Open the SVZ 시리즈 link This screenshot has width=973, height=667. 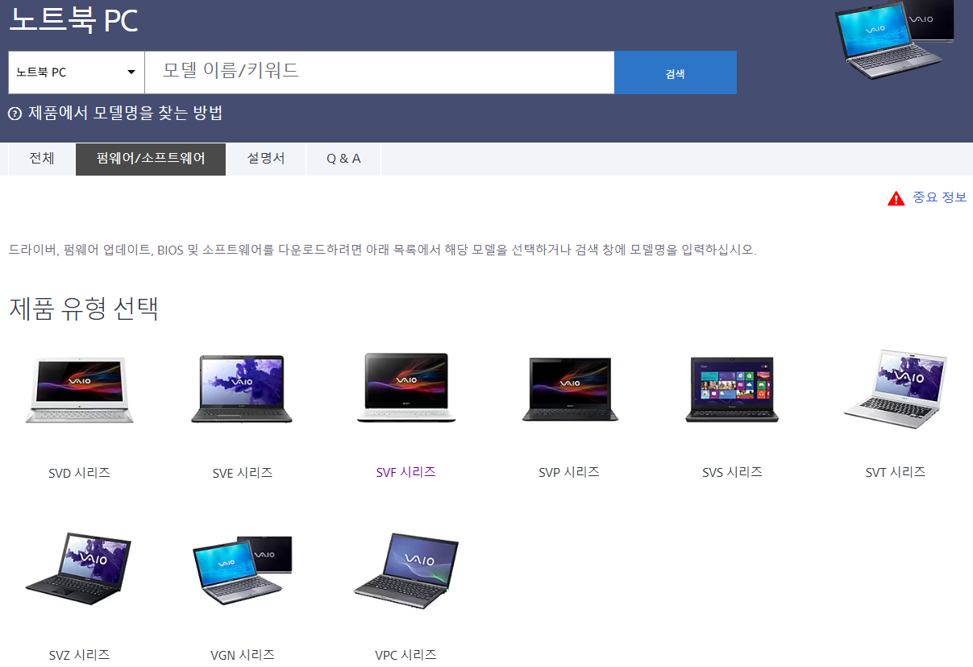point(79,655)
